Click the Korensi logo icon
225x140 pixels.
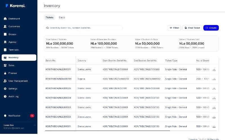coord(7,6)
